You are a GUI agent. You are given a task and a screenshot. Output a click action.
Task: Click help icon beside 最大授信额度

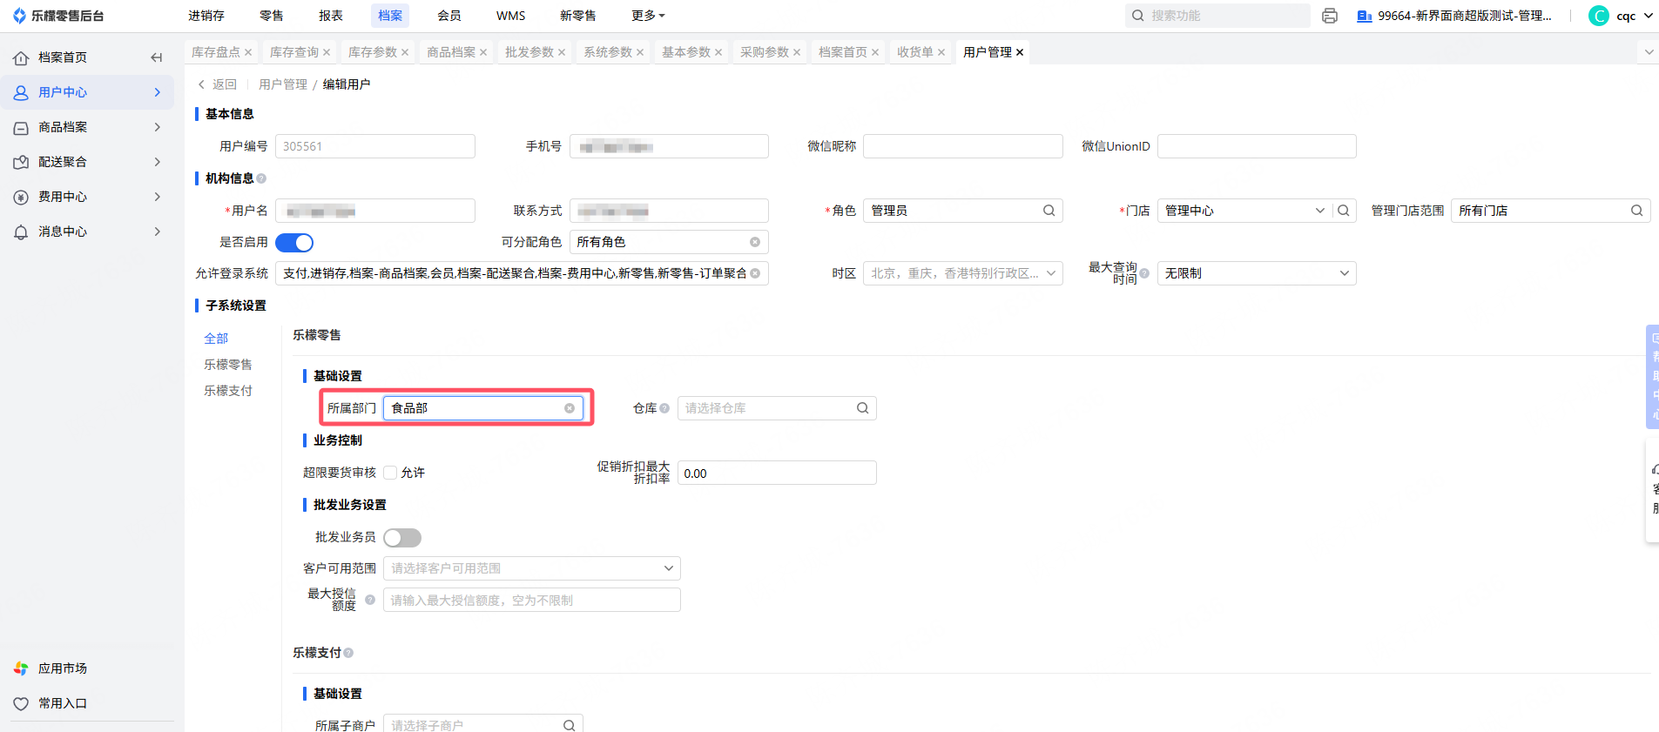[x=370, y=600]
